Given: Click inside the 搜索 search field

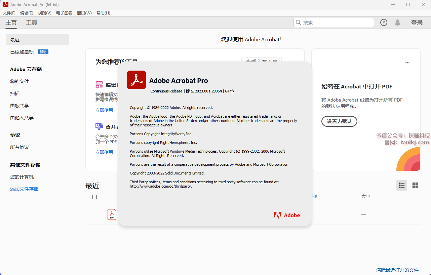Looking at the screenshot, I should pyautogui.click(x=336, y=23).
